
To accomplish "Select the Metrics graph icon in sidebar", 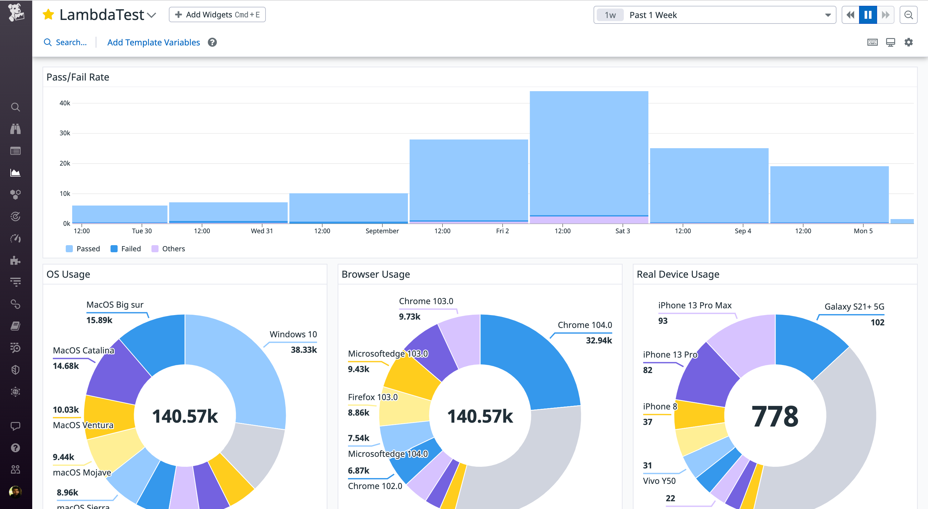I will (x=15, y=173).
